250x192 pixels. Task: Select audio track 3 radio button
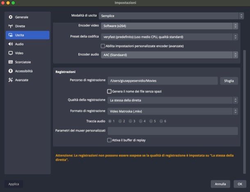point(130,121)
